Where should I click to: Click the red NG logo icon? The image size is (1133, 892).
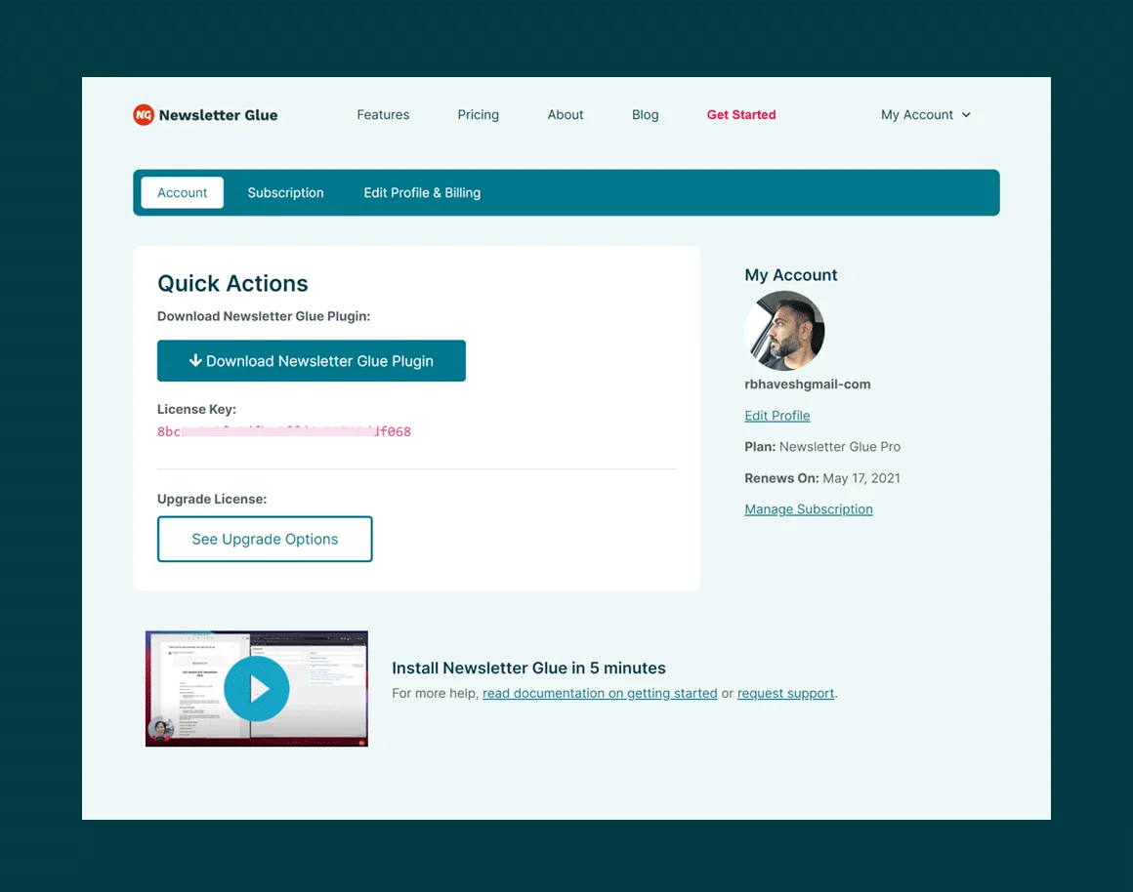pyautogui.click(x=144, y=115)
